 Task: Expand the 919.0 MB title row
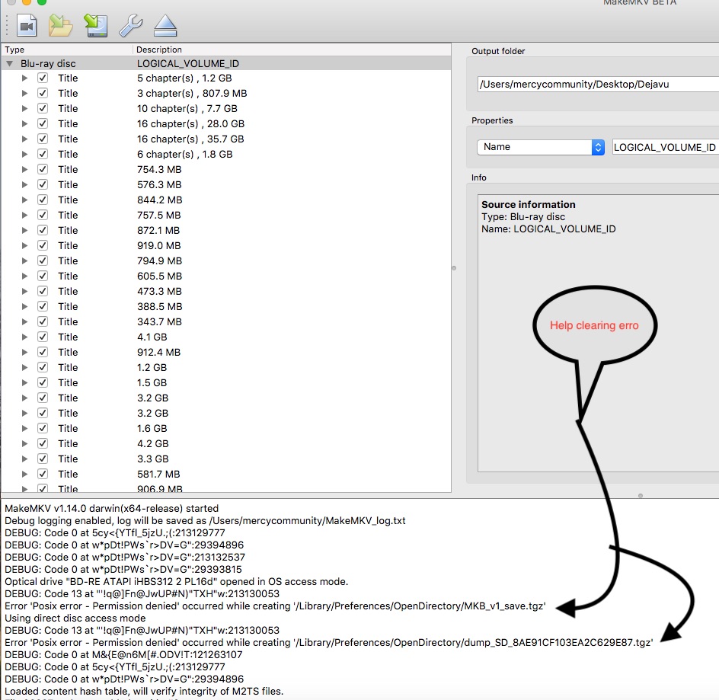click(24, 245)
